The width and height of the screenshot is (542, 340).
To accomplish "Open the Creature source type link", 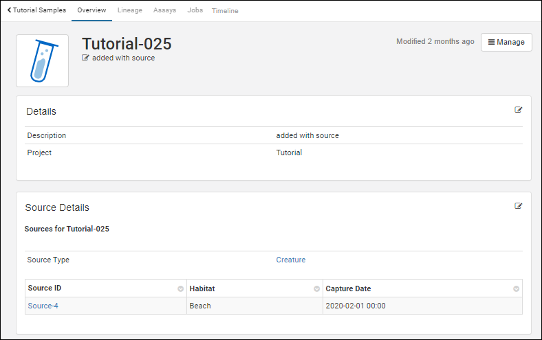I will pyautogui.click(x=290, y=260).
